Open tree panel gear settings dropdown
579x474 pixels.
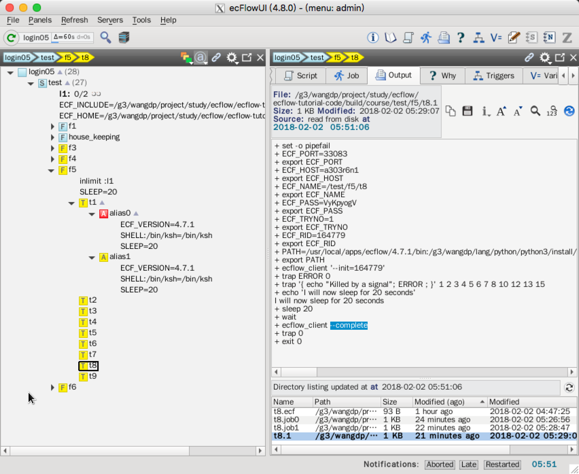point(232,58)
